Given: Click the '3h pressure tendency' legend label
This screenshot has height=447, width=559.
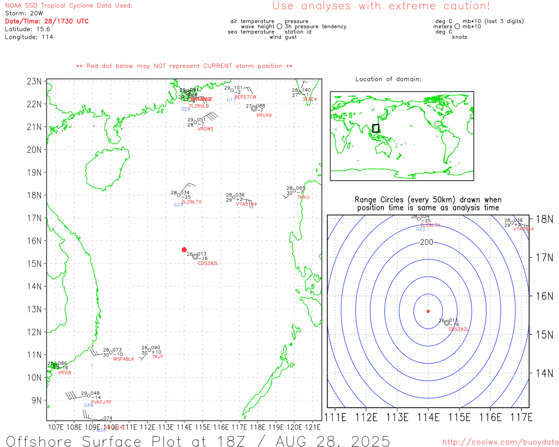Looking at the screenshot, I should pos(315,26).
